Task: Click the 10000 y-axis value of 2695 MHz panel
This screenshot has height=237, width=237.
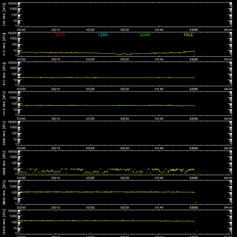Action: [12, 122]
